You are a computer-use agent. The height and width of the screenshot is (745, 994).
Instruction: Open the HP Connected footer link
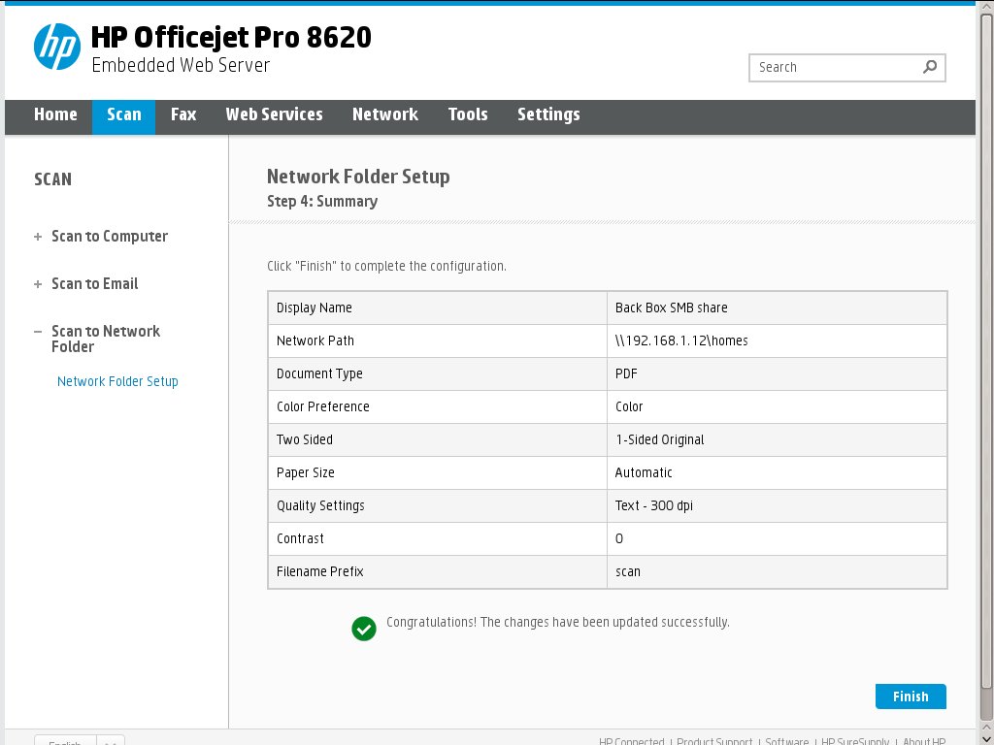click(631, 740)
